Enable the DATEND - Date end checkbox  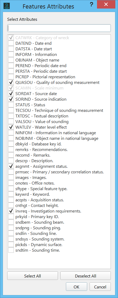pyautogui.click(x=11, y=43)
